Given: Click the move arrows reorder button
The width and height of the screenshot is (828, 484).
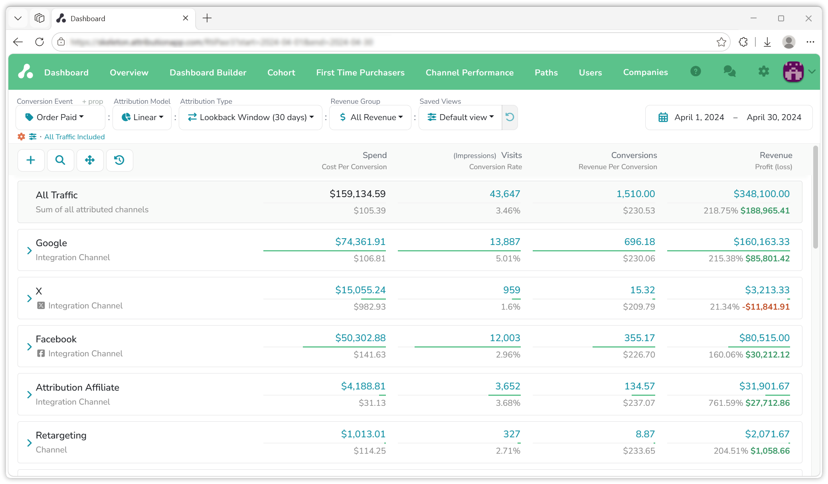Looking at the screenshot, I should (x=90, y=160).
